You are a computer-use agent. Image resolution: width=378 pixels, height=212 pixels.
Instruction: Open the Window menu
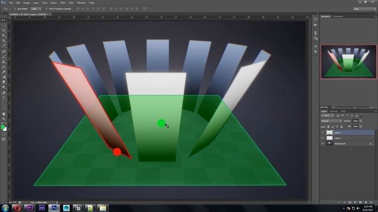pos(82,2)
